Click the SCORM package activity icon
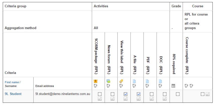215x105 pixels. point(95,81)
